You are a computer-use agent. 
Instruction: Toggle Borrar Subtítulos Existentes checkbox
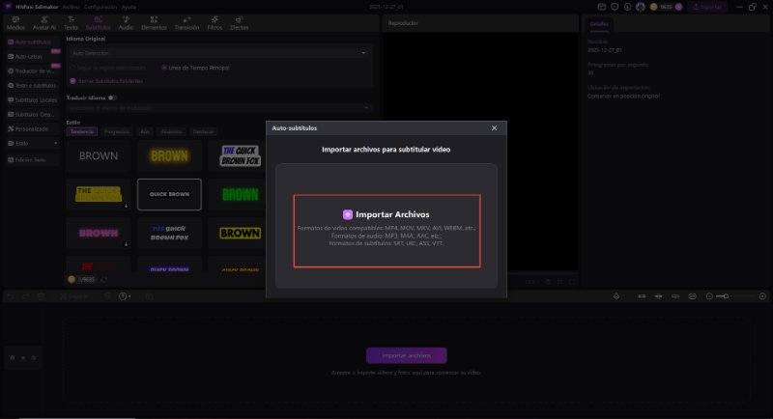click(x=71, y=80)
